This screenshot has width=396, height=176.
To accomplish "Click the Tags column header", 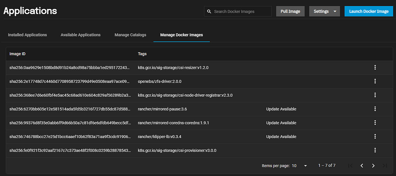I will click(x=142, y=54).
